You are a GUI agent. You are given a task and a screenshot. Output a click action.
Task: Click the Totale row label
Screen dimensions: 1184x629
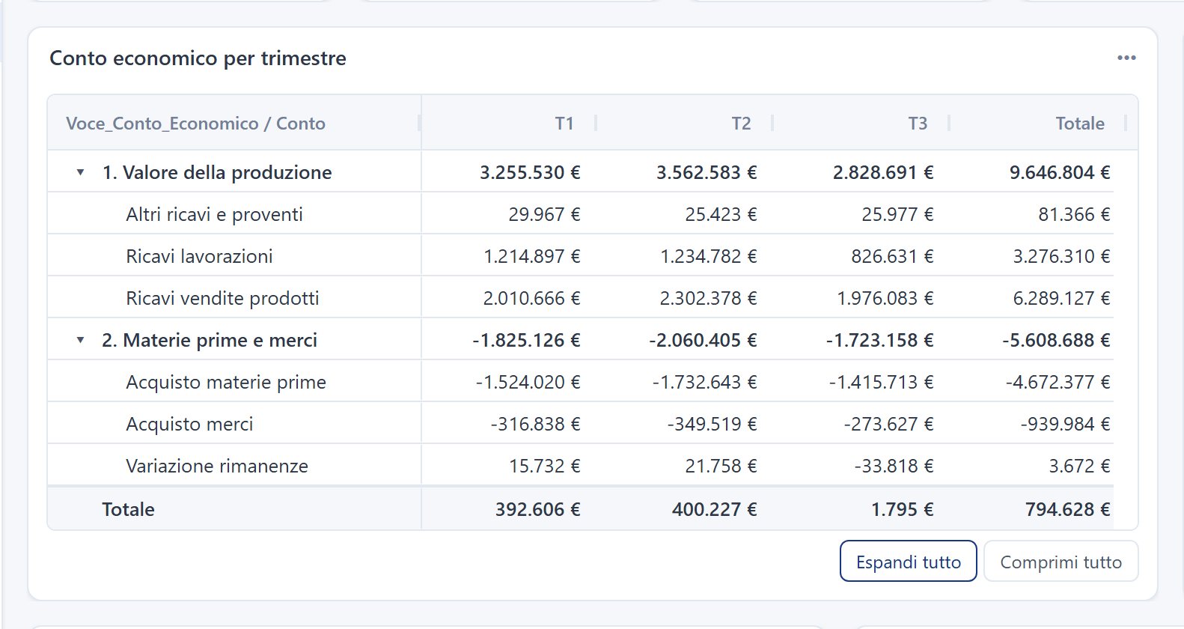pos(128,510)
